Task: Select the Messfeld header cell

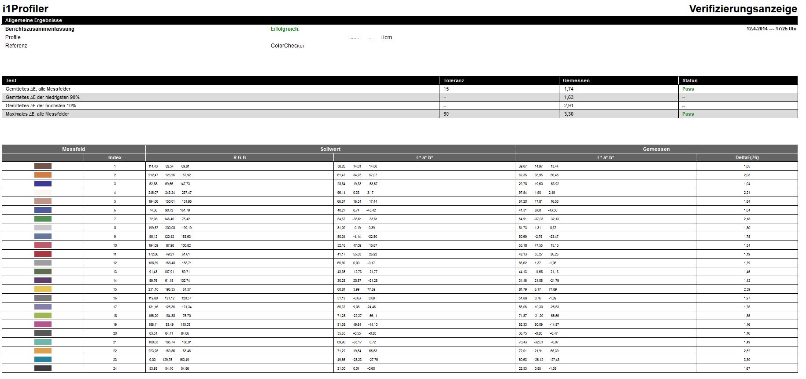Action: pos(74,149)
